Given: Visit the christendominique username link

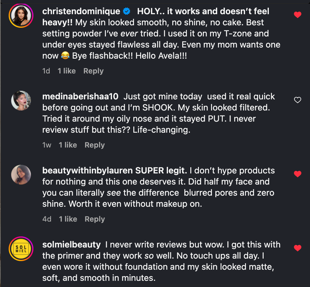Looking at the screenshot, I should 81,12.
